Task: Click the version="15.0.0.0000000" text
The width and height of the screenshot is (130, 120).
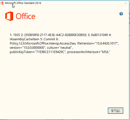Action: pyautogui.click(x=28, y=48)
